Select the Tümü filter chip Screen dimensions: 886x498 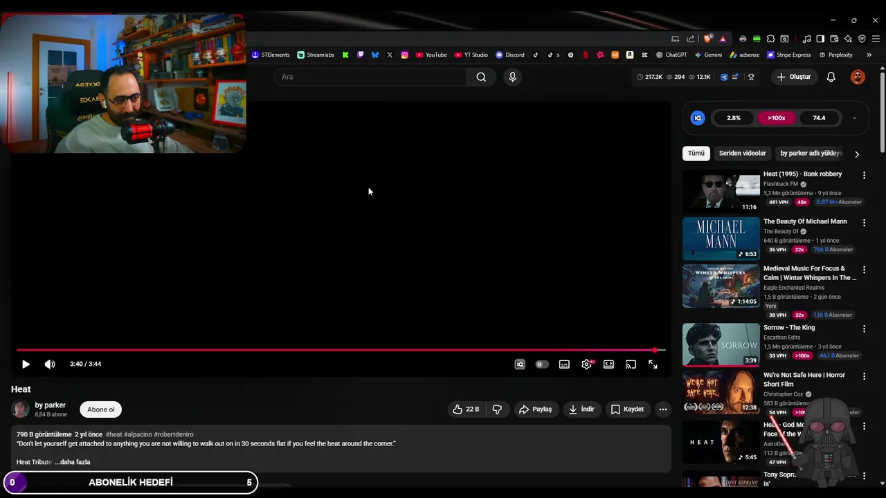tap(696, 154)
